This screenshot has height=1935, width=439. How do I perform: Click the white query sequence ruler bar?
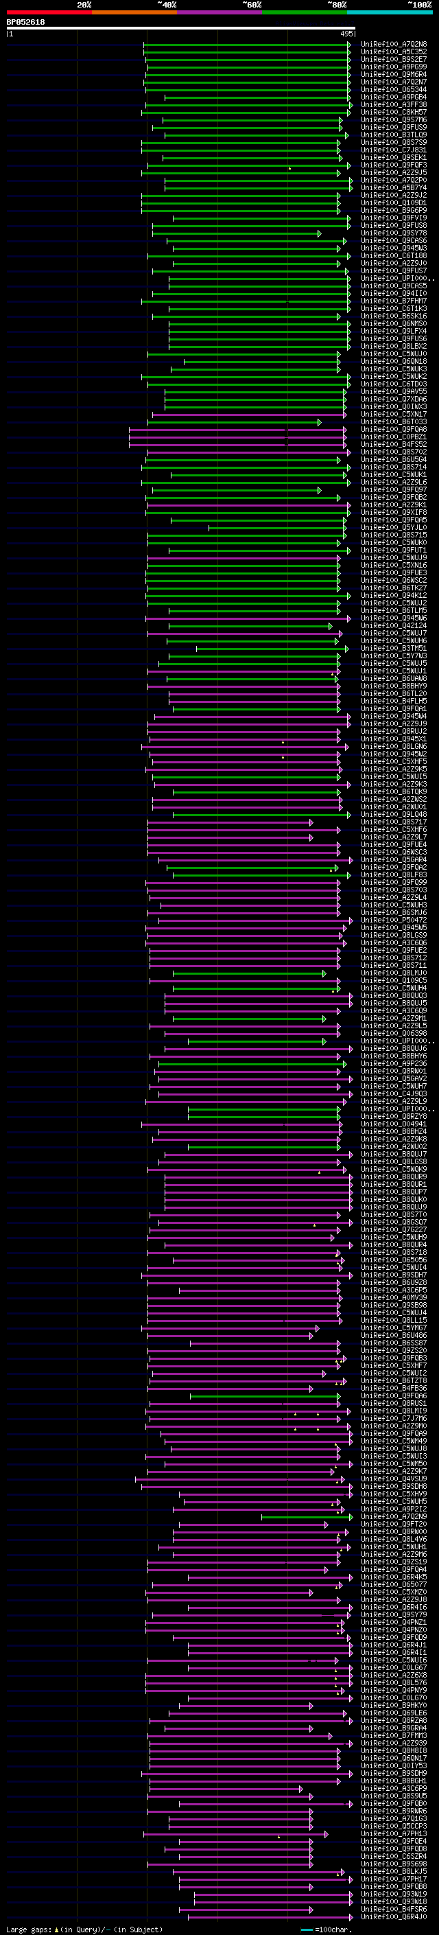pos(181,27)
